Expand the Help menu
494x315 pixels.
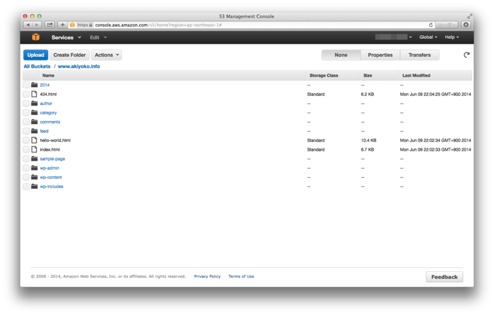(x=452, y=37)
